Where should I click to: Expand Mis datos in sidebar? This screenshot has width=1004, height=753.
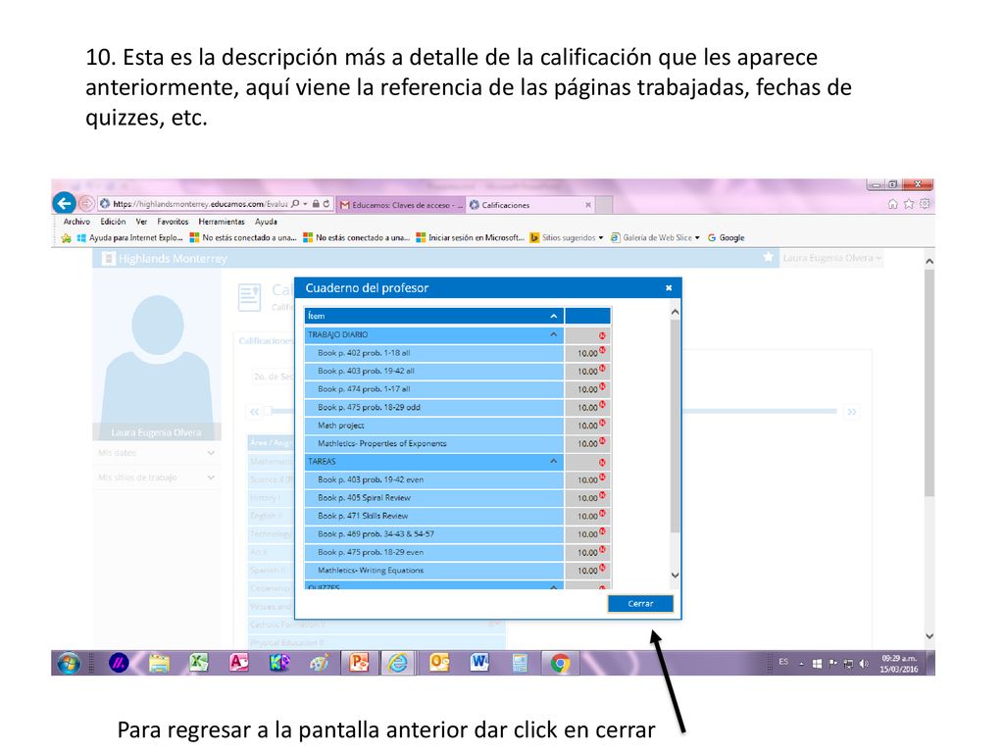tap(156, 453)
